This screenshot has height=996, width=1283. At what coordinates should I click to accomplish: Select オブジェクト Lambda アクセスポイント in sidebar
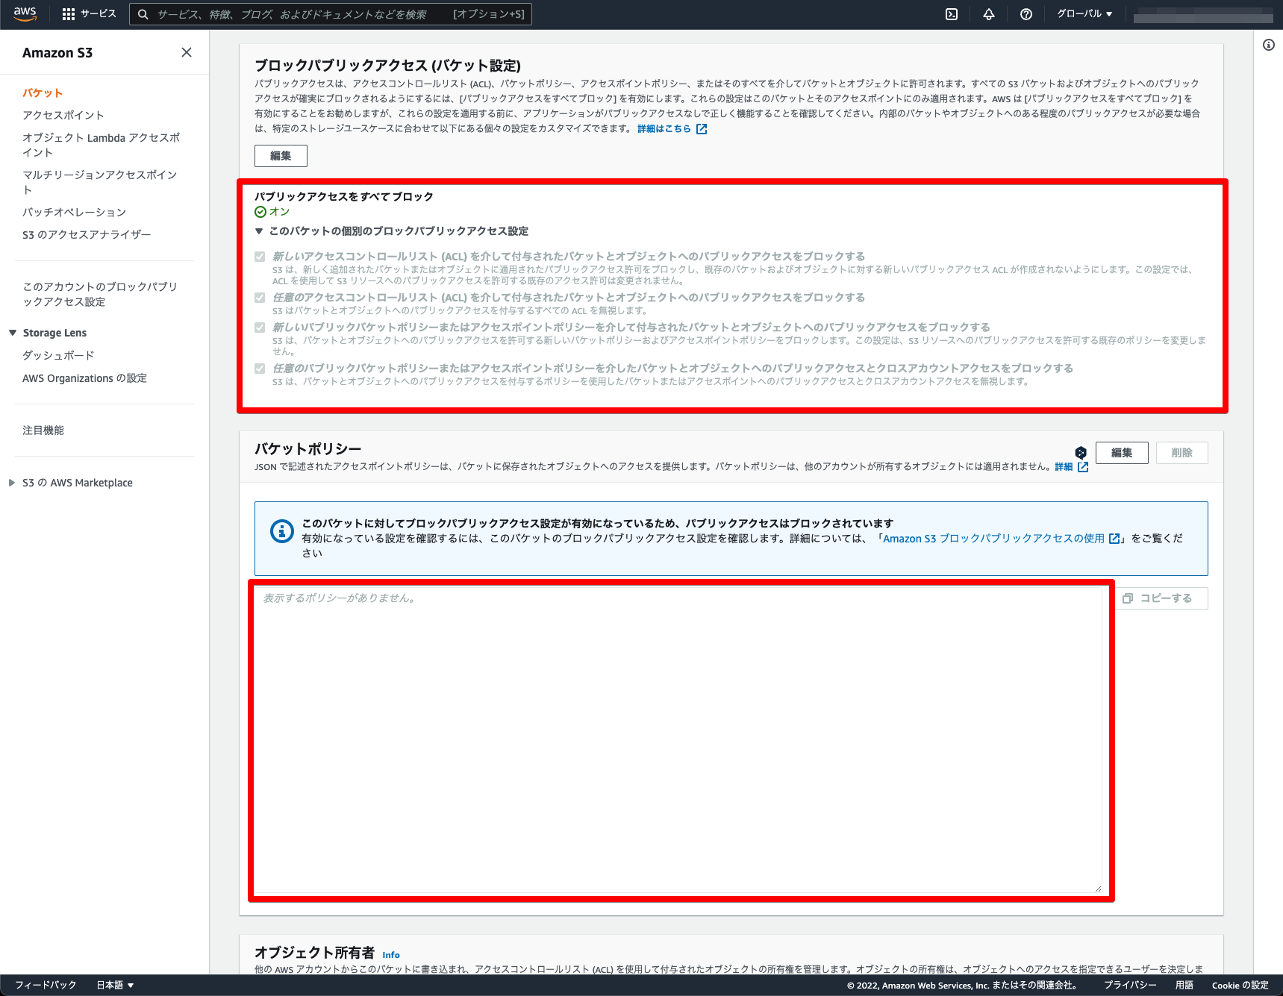(102, 145)
